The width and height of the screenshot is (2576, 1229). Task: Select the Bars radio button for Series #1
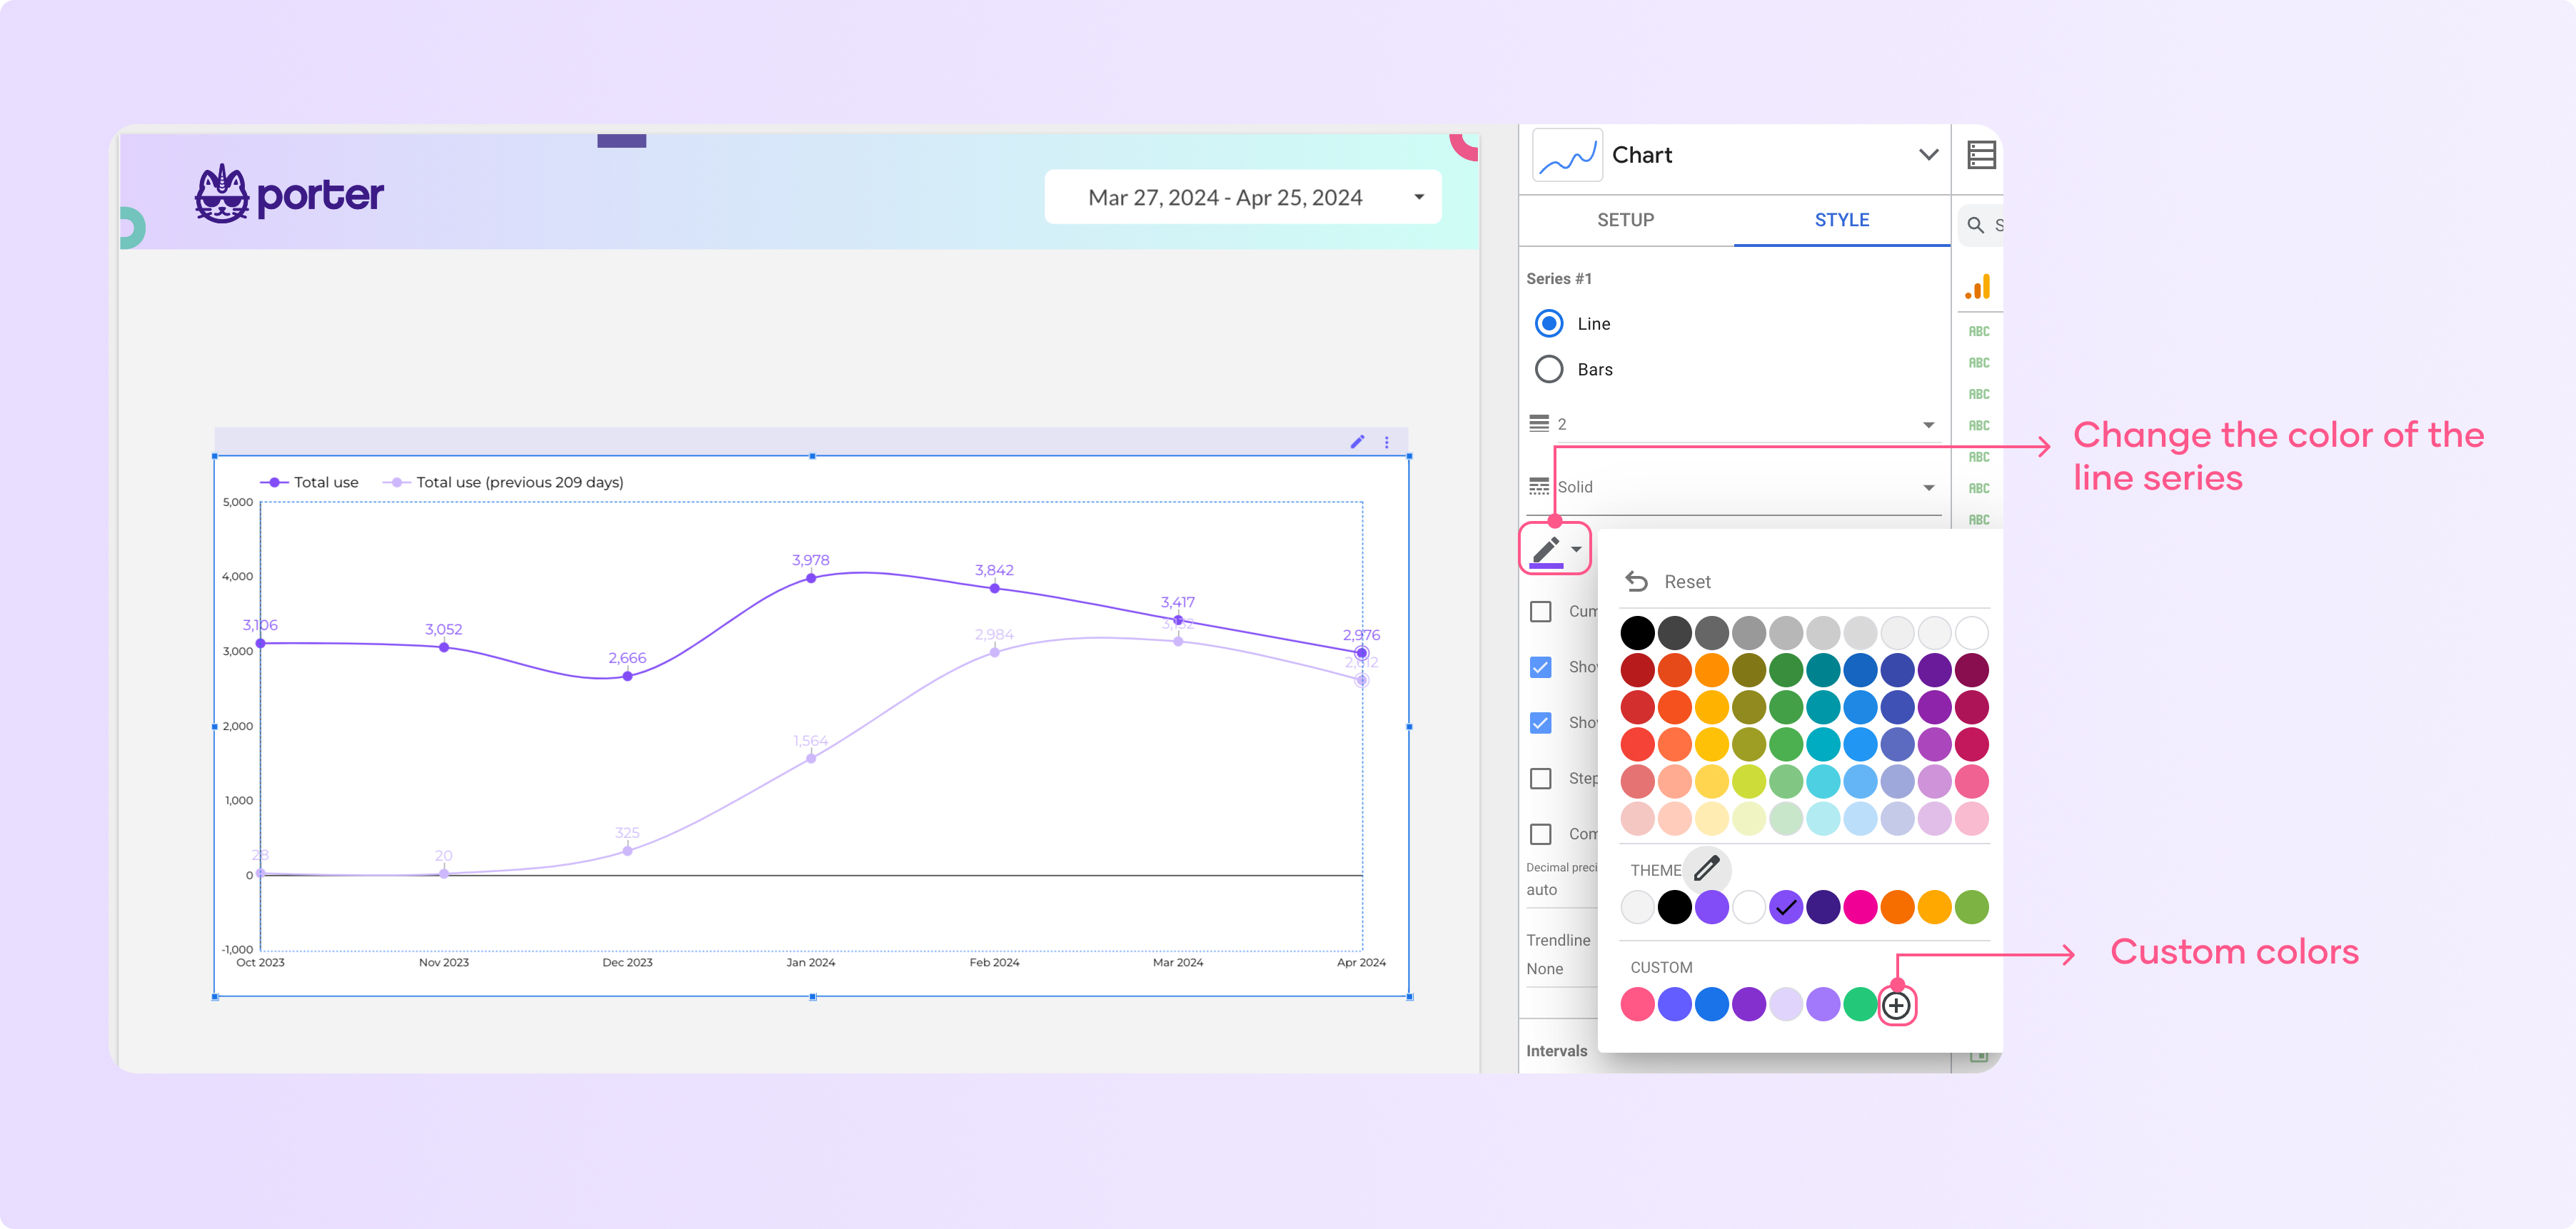[1551, 368]
